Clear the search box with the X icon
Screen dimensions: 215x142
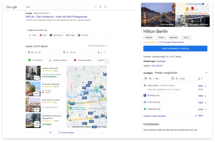pos(95,7)
